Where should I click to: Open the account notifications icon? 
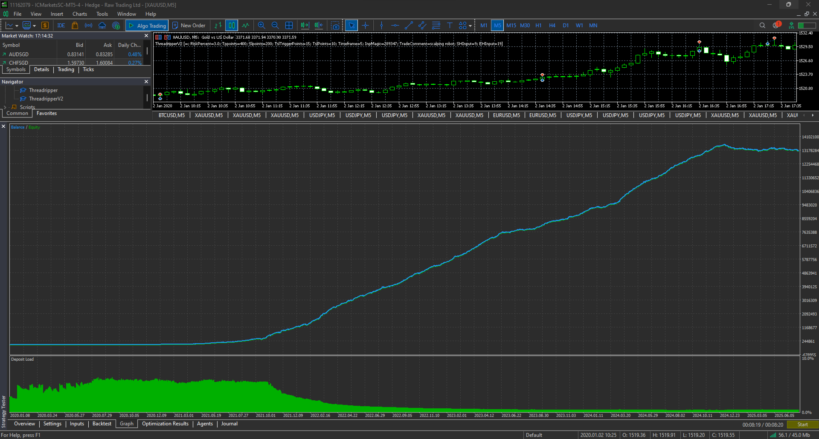[776, 25]
